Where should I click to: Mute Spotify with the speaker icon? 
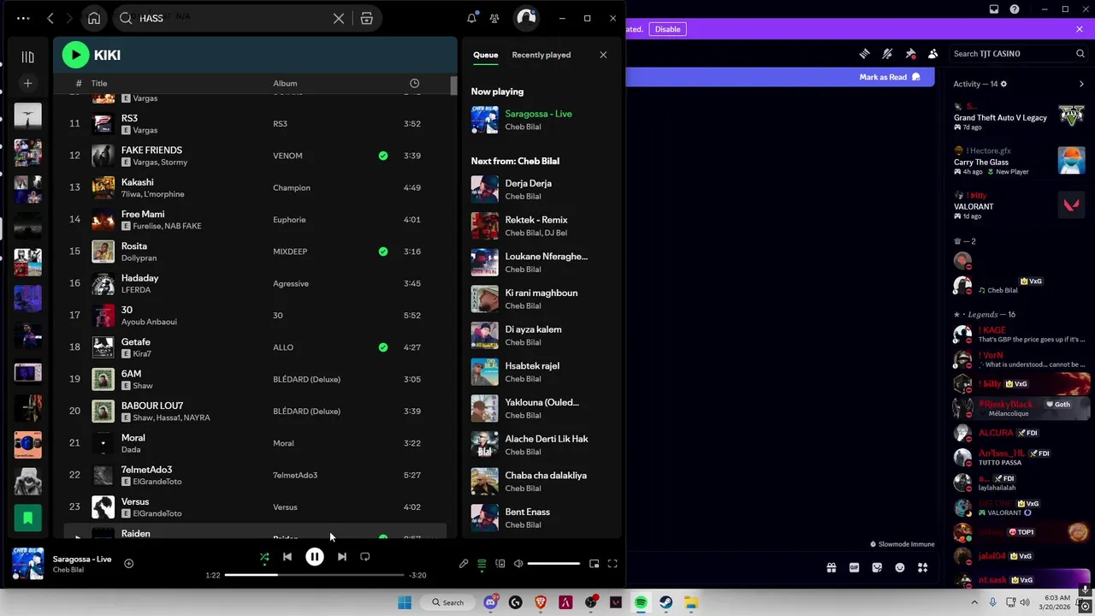coord(518,564)
